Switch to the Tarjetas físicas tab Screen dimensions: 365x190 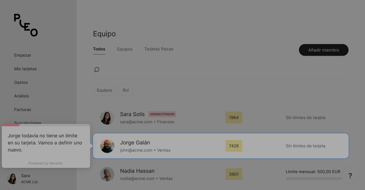click(x=159, y=49)
